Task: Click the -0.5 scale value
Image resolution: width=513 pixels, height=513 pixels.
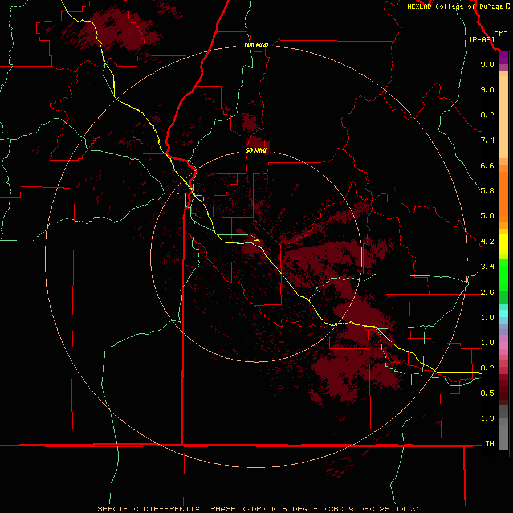Action: coord(485,393)
